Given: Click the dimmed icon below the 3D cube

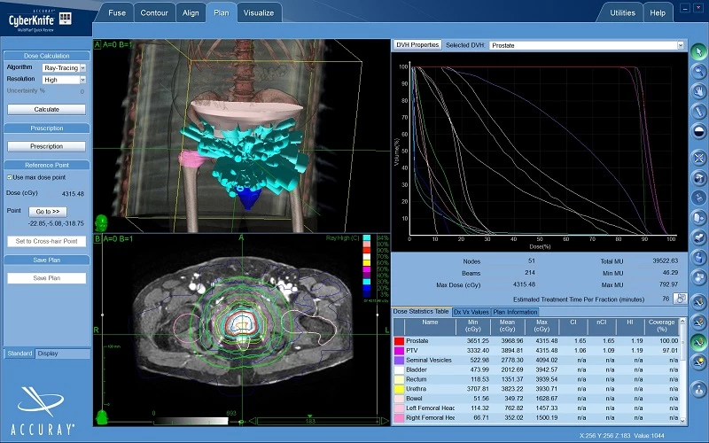Looking at the screenshot, I should [698, 198].
